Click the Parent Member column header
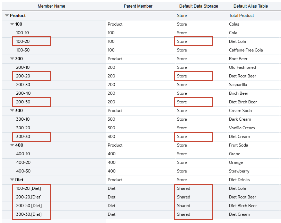The height and width of the screenshot is (223, 281). click(x=138, y=6)
